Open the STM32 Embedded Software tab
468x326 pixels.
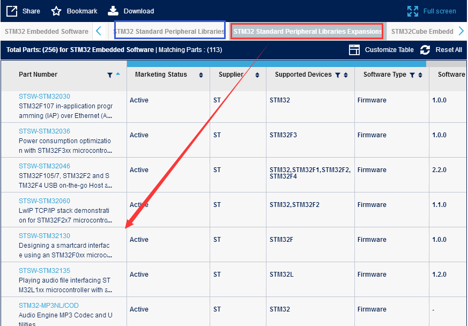click(47, 32)
